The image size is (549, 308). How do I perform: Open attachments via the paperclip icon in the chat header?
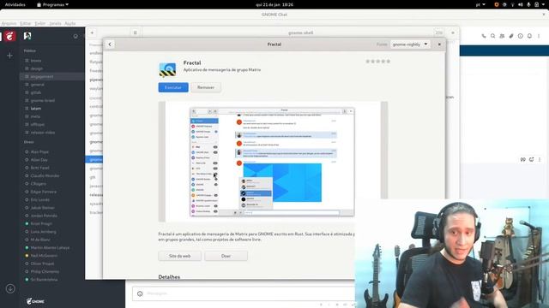click(511, 36)
